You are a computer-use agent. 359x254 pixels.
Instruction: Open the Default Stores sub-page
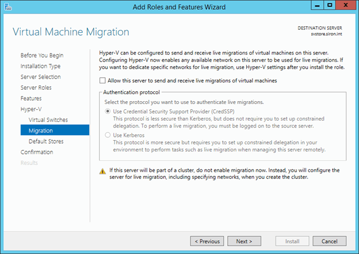click(46, 141)
